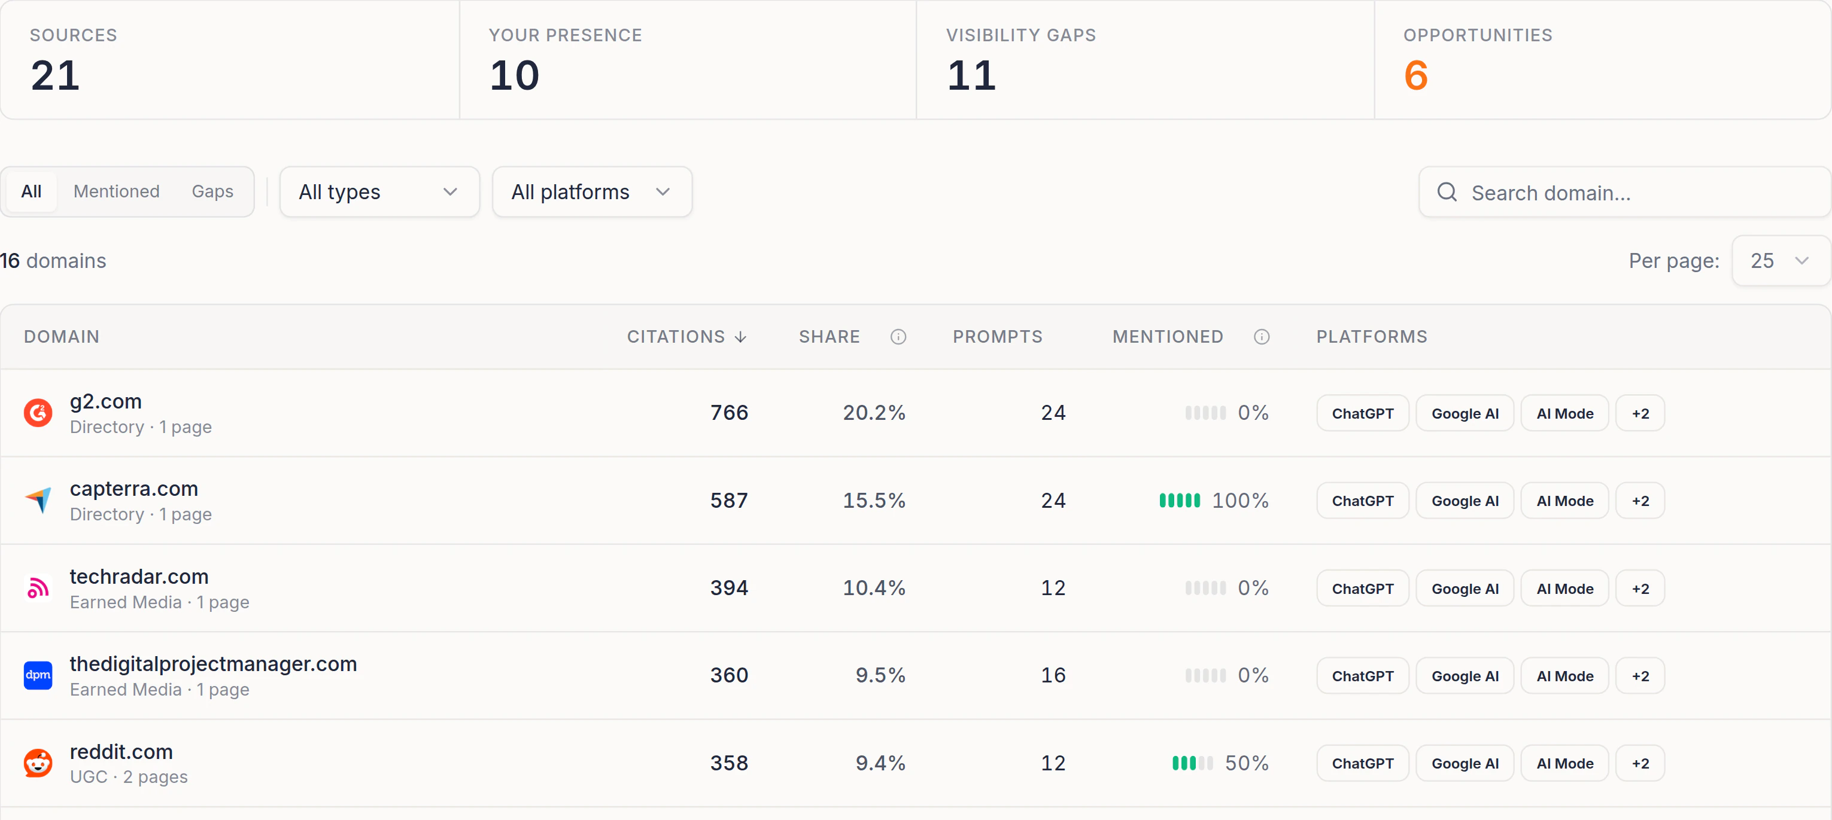The width and height of the screenshot is (1832, 820).
Task: Click the OPPORTUNITIES 6 stat card
Action: (1602, 60)
